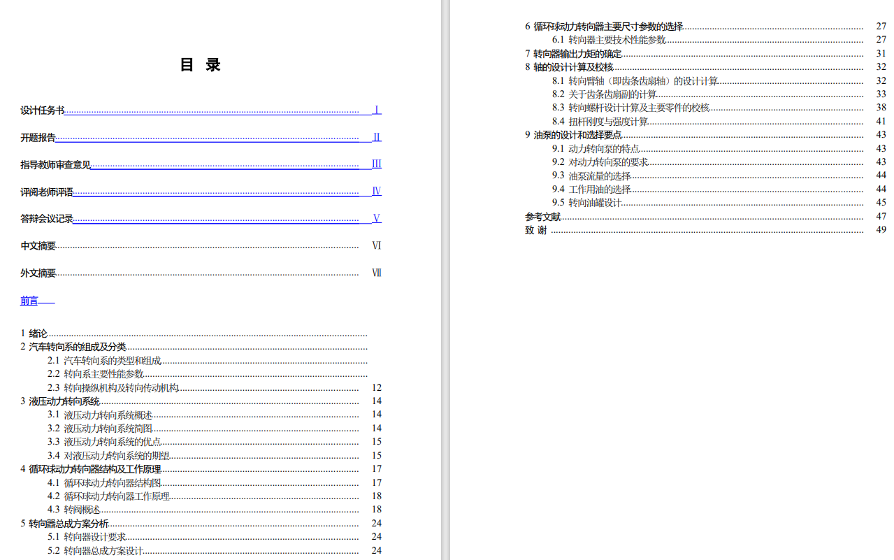Click '2.3 转向操纵机构及转向传动机构' entry
The width and height of the screenshot is (894, 560).
click(x=215, y=387)
